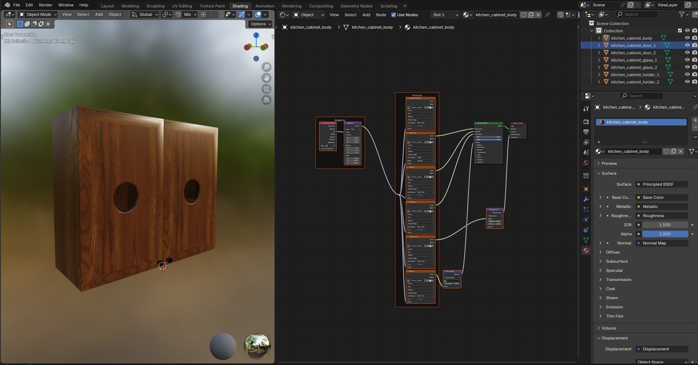Toggle viewport overlays button
Image resolution: width=698 pixels, height=365 pixels.
[258, 15]
